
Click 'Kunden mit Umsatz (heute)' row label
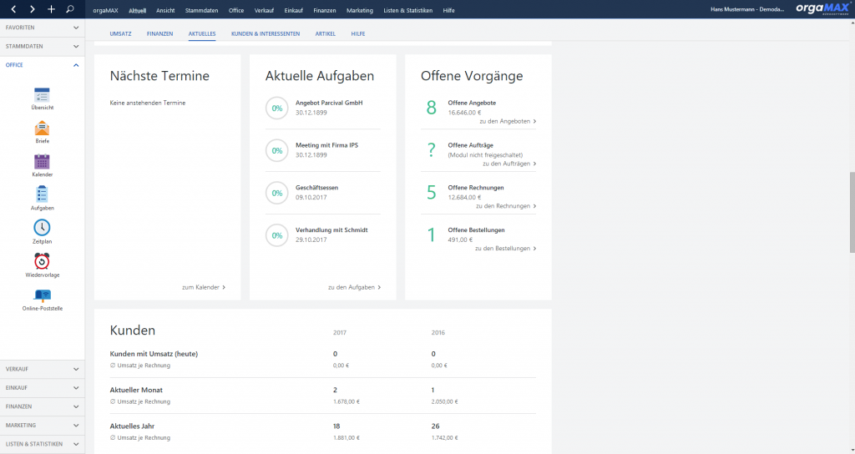pyautogui.click(x=154, y=354)
